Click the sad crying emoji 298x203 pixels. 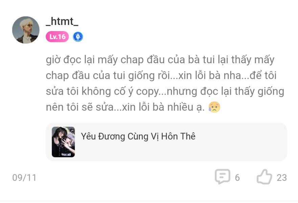pos(214,107)
